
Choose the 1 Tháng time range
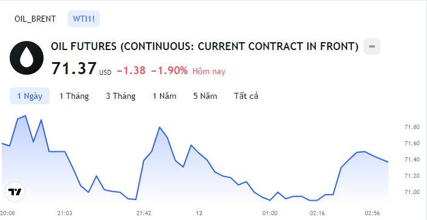(x=74, y=96)
